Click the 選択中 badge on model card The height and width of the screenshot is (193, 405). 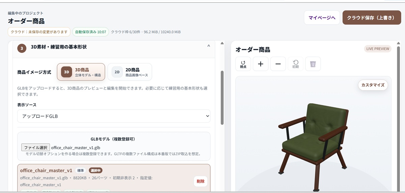tap(96, 170)
